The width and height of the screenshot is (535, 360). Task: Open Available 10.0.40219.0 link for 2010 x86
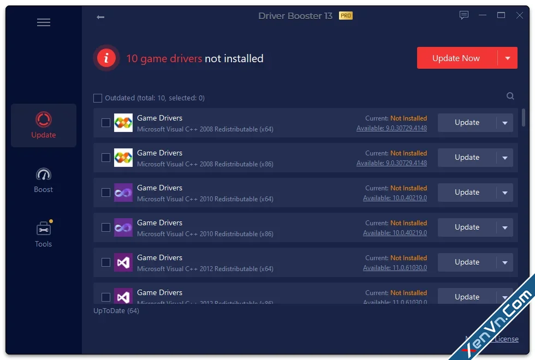pos(395,233)
